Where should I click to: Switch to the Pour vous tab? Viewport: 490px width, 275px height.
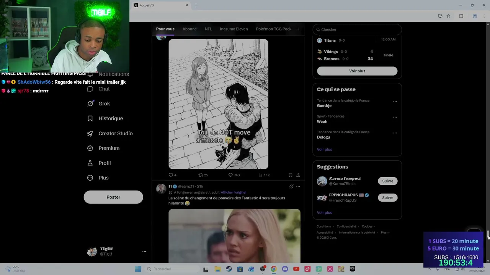pos(165,29)
